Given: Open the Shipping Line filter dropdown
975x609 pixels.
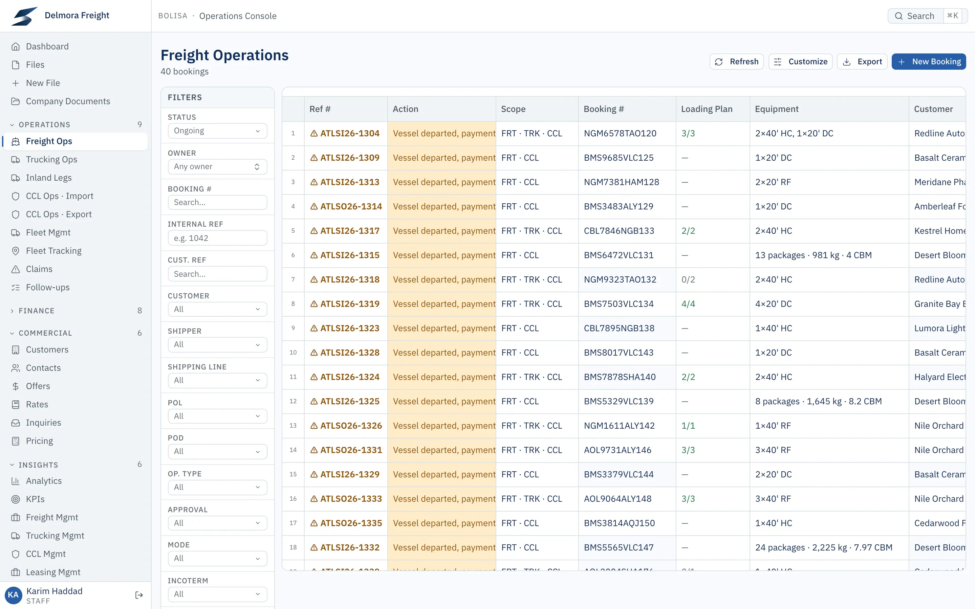Looking at the screenshot, I should [218, 380].
